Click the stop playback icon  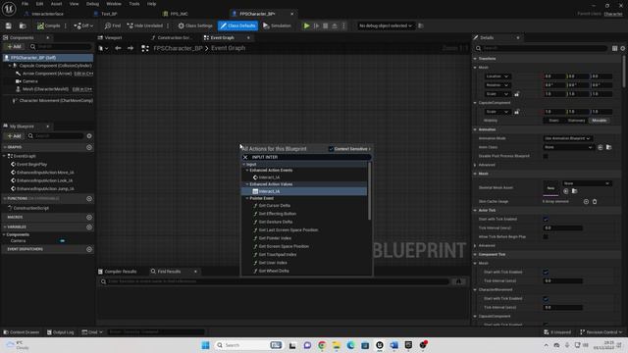[325, 25]
